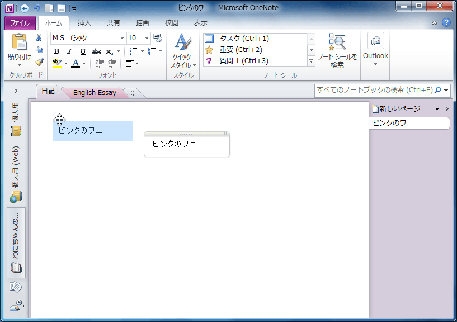Cut selection with scissors icon
The width and height of the screenshot is (457, 322).
point(39,38)
